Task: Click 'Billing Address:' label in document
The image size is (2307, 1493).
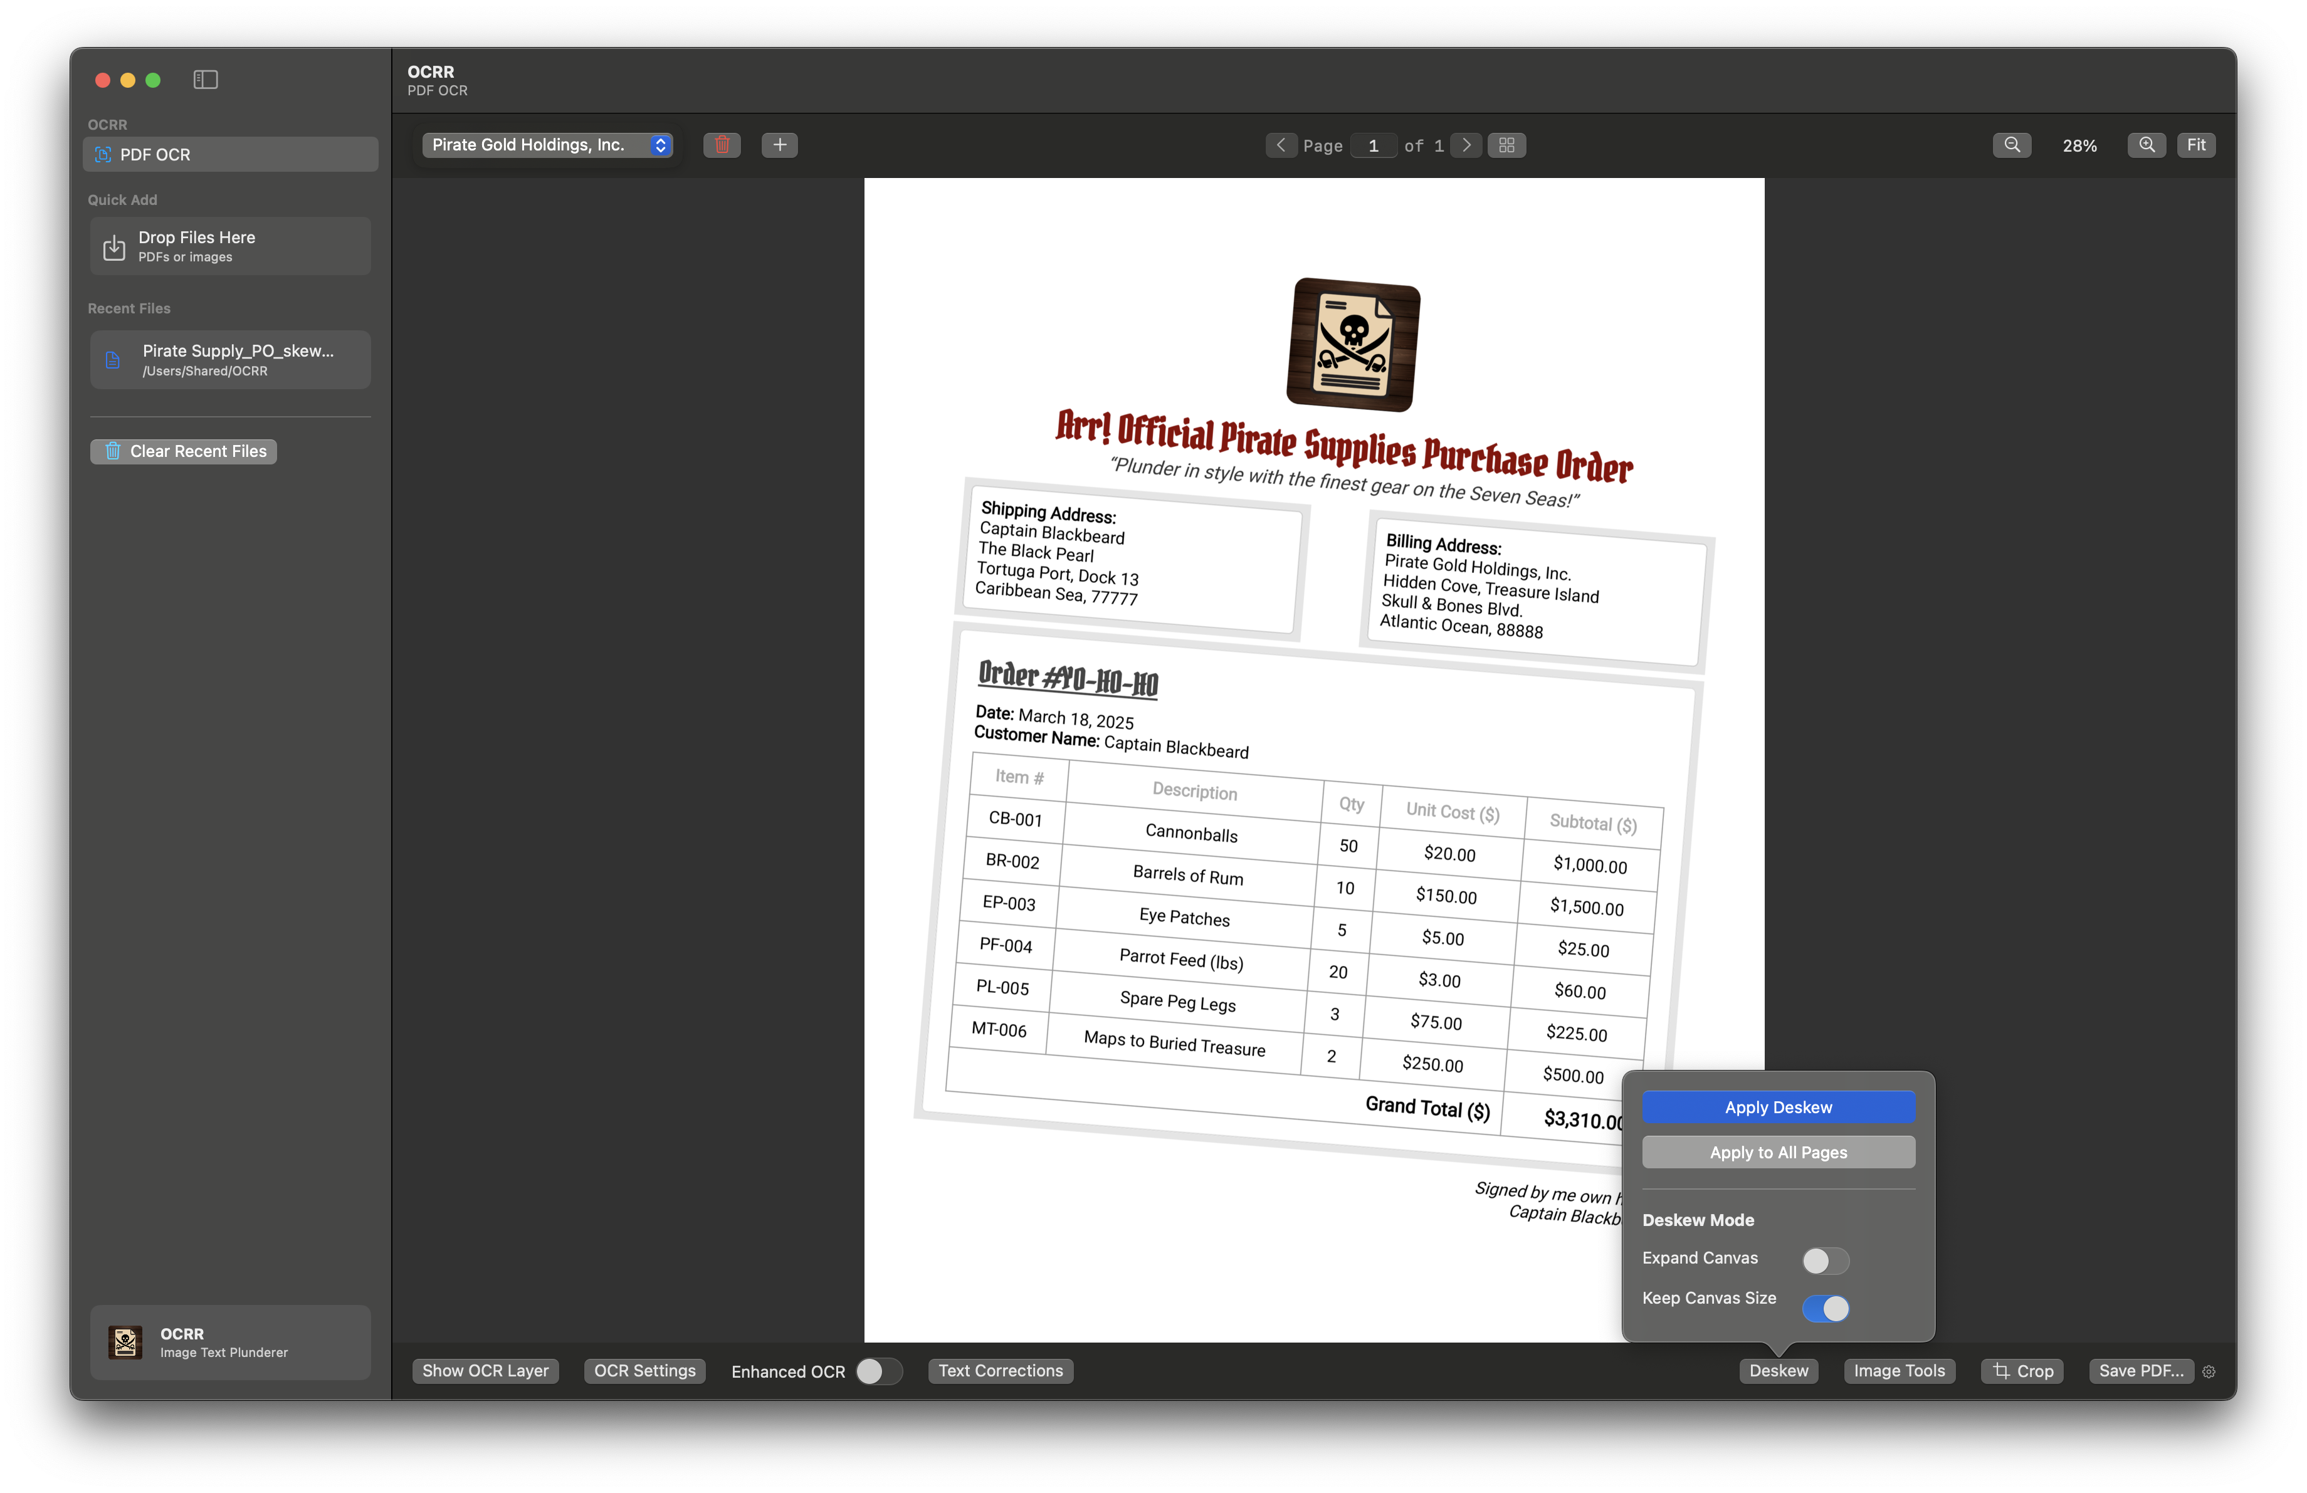Action: (1443, 545)
